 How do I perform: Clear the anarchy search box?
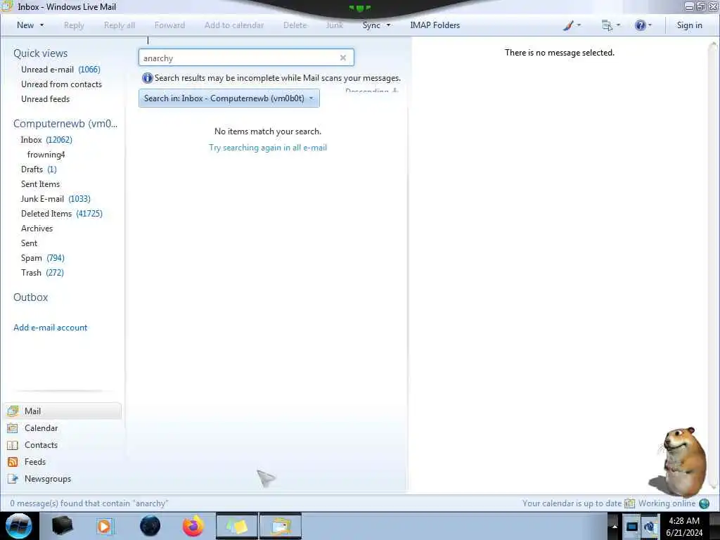click(x=342, y=58)
